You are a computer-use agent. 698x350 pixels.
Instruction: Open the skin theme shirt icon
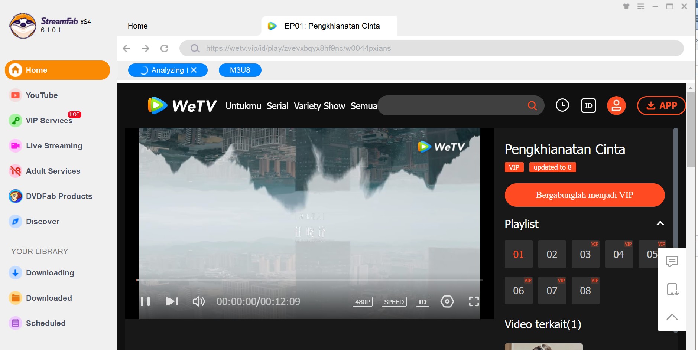click(626, 6)
